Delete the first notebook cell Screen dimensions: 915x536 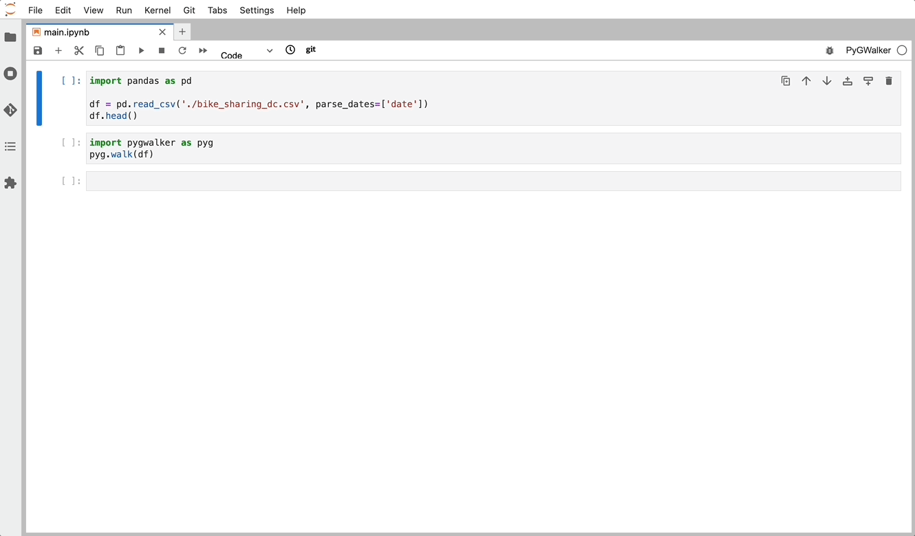[889, 80]
